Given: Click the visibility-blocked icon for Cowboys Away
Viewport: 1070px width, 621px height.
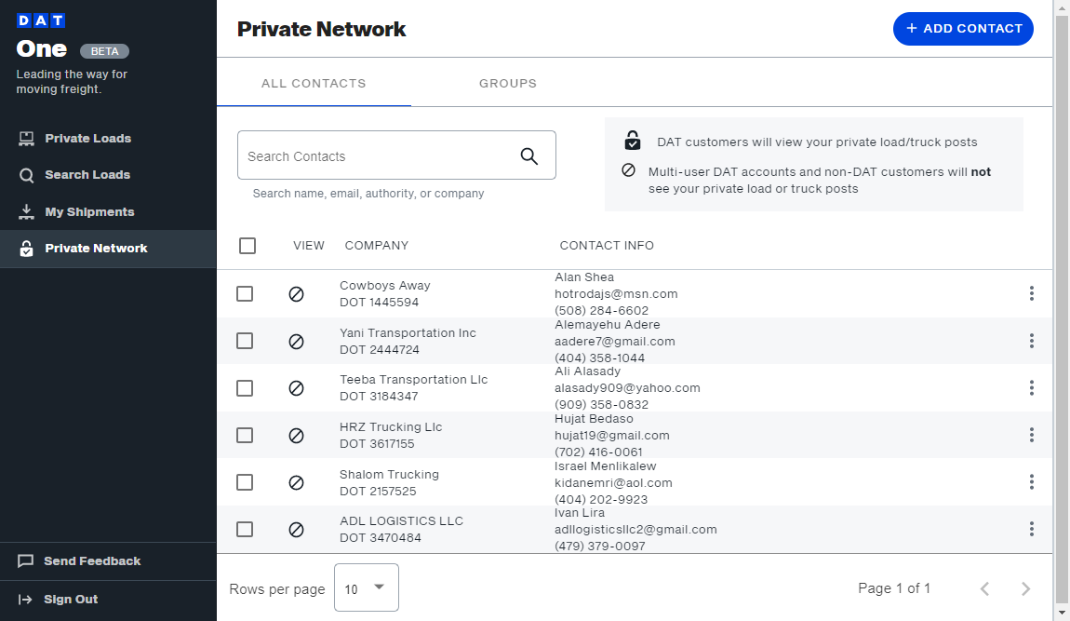Looking at the screenshot, I should 297,293.
